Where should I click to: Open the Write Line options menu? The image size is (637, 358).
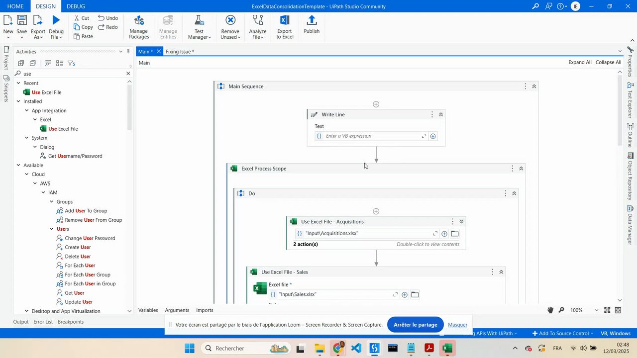(431, 114)
